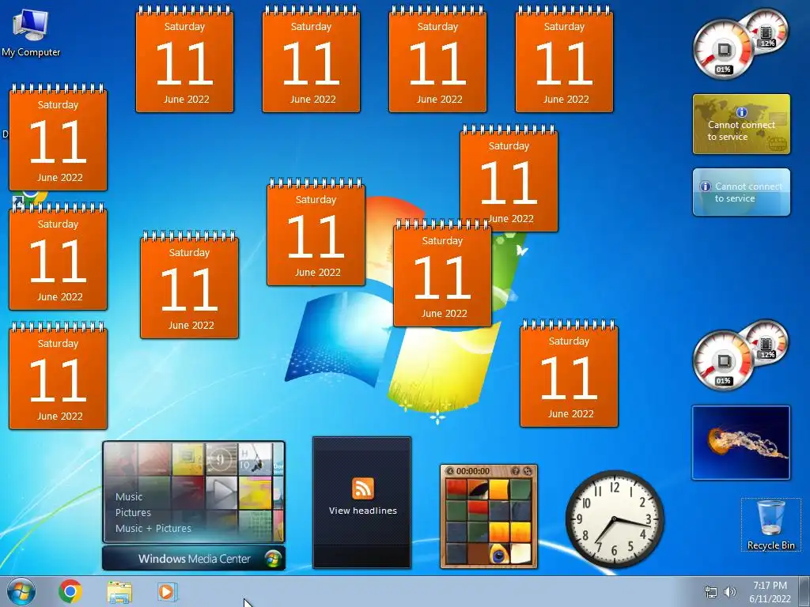Click the volume speaker tray icon
Screen dimensions: 810x607
(730, 592)
